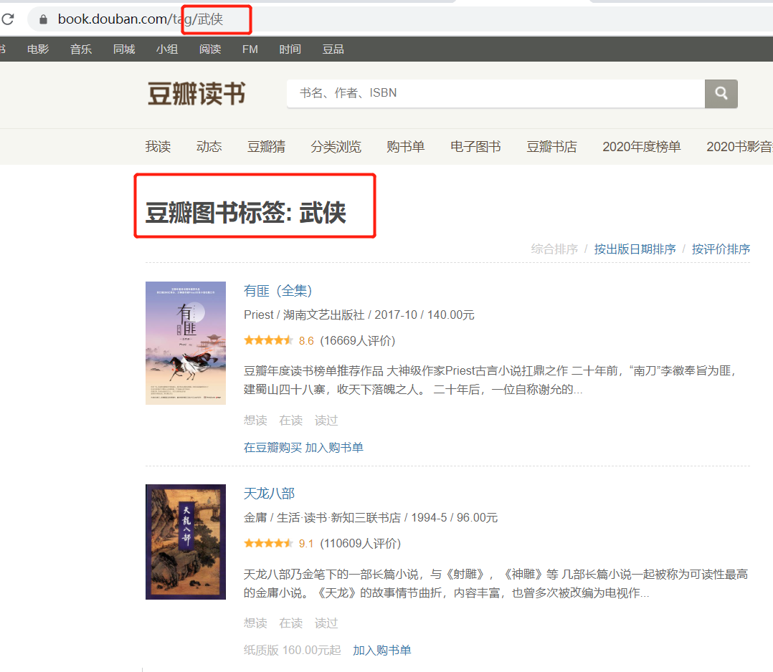
Task: Click the (110609人评价) text
Action: (x=361, y=544)
